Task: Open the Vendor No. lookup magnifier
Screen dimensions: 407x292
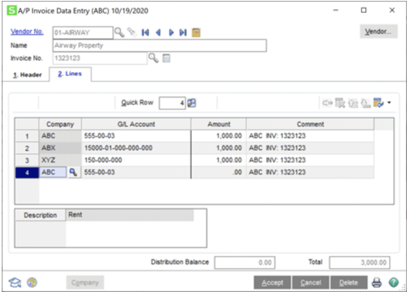Action: [x=119, y=31]
